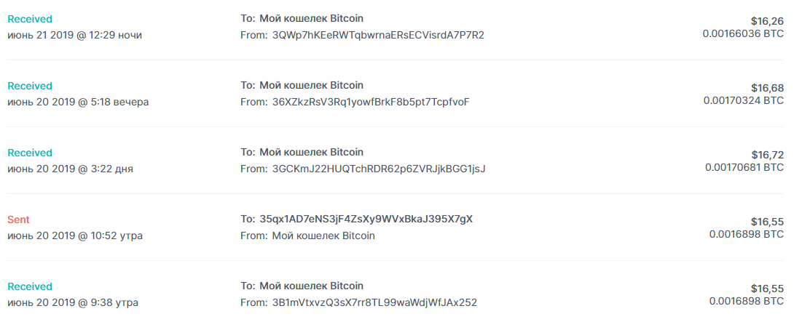Viewport: 802px width, 322px height.
Task: Open the Sent transaction status label
Action: (18, 220)
